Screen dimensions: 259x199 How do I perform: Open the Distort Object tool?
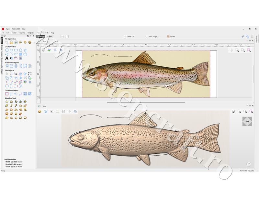tap(25, 66)
